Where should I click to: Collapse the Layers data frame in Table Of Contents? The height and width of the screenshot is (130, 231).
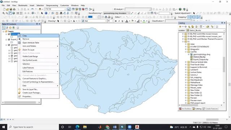3,31
